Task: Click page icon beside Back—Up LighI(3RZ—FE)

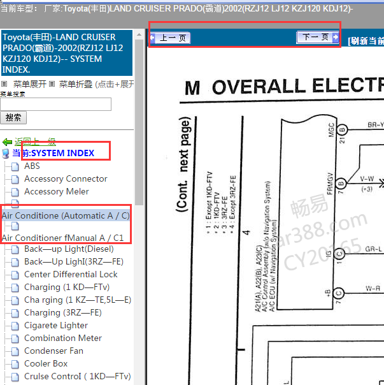Action: pos(15,262)
